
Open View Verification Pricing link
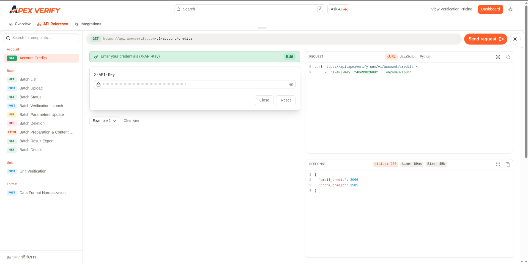click(452, 9)
